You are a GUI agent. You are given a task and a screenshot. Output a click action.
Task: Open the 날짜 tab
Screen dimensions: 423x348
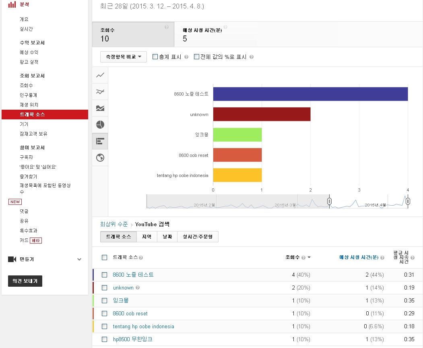[167, 237]
